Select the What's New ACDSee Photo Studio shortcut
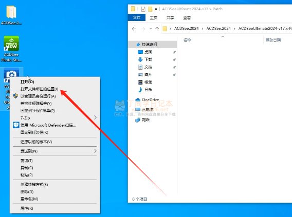Viewport: 292px width, 217px height. click(11, 49)
